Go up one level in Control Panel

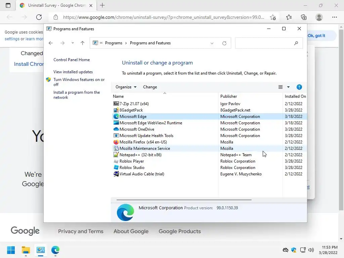pos(83,43)
